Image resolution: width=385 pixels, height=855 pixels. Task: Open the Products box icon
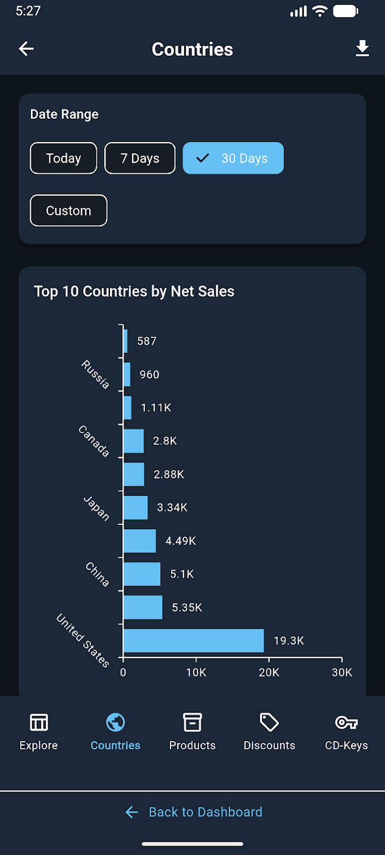(192, 722)
